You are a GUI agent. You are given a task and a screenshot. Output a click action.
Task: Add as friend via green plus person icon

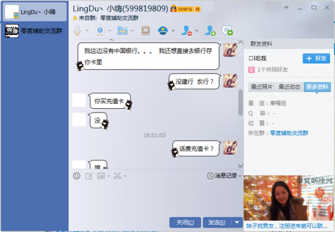coord(210,31)
